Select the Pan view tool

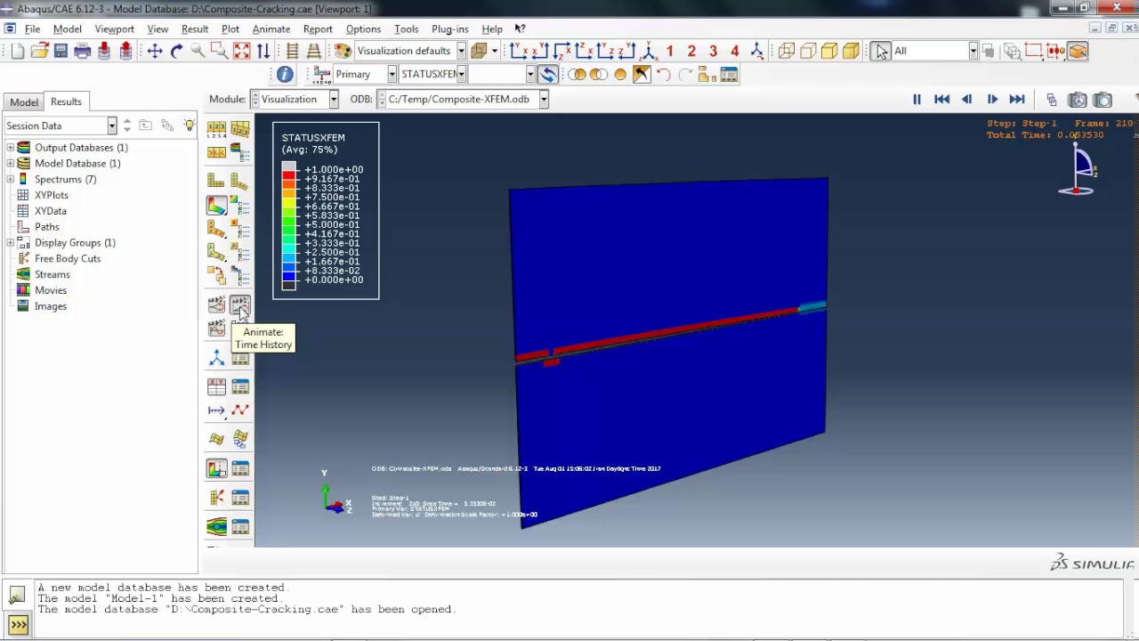(155, 52)
